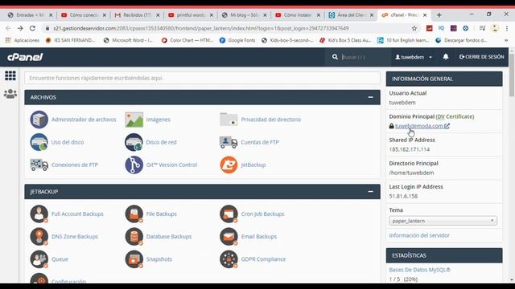Show more bookmarks with chevron
The height and width of the screenshot is (289, 515).
coord(506,40)
